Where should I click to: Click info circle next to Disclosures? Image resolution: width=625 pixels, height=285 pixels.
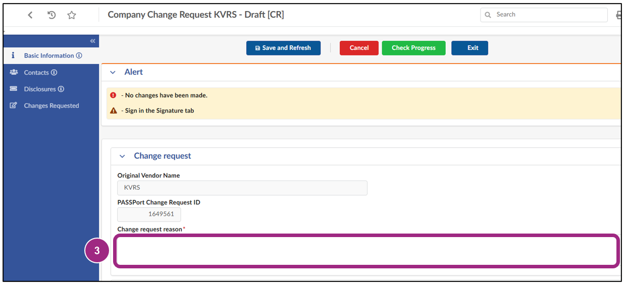61,89
